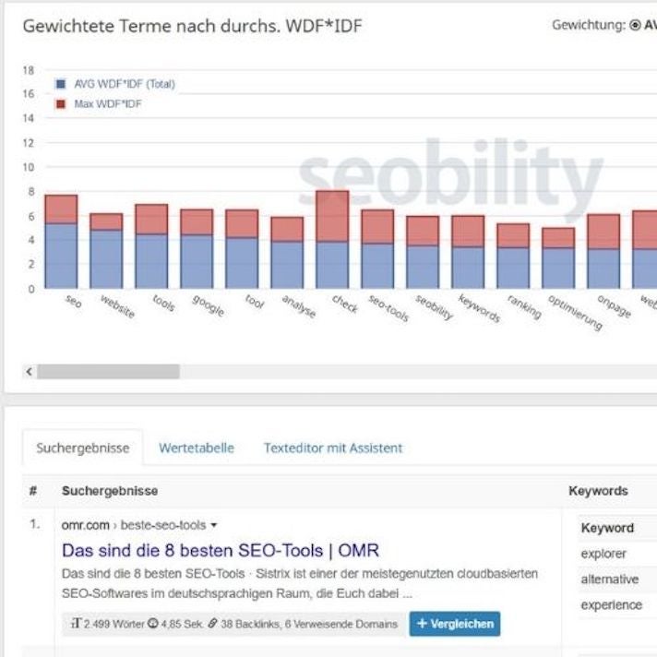Screen dimensions: 657x657
Task: Open the Wertetabelle tab
Action: point(196,448)
